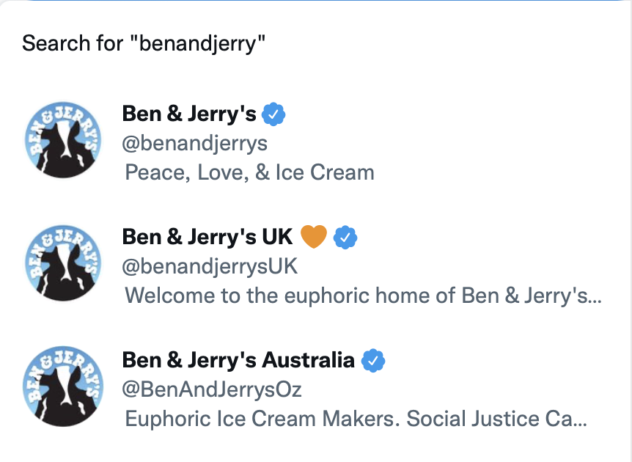Screen dimensions: 632x462
Task: Click the orange heart emoji beside Ben & Jerry's UK
Action: point(313,237)
